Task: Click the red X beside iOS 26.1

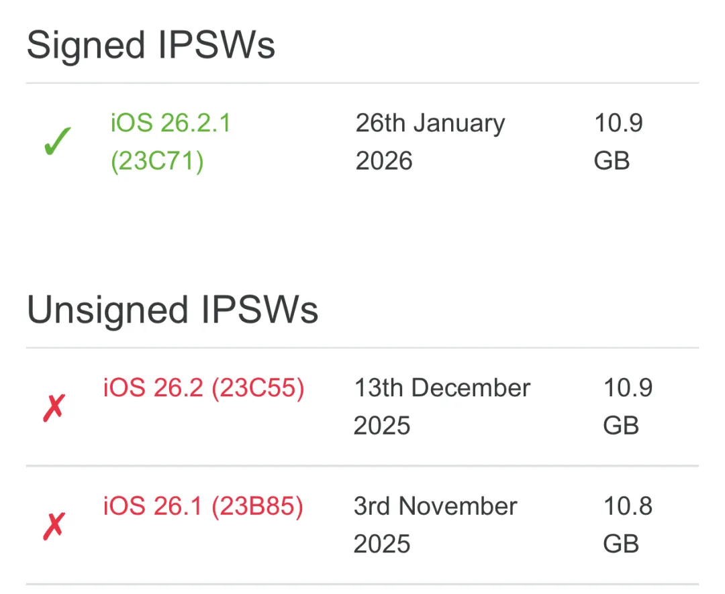Action: coord(54,526)
